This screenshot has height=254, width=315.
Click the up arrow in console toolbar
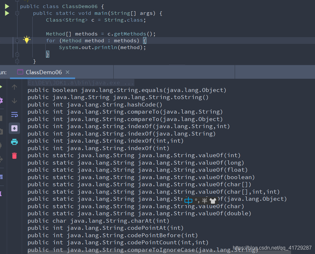(x=14, y=87)
